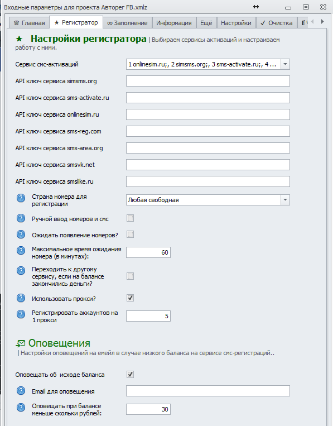
Task: Focus the 'Email для оповещения' input field
Action: 208,391
